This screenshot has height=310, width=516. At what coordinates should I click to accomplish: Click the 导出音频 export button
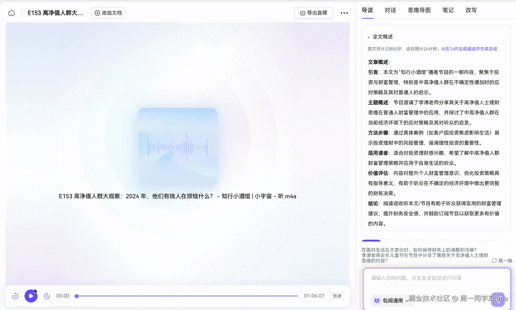pyautogui.click(x=313, y=13)
